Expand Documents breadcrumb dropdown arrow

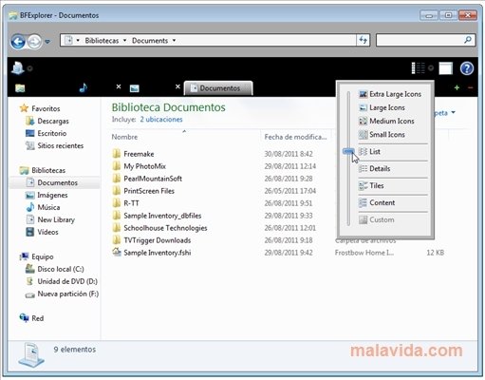(x=174, y=41)
